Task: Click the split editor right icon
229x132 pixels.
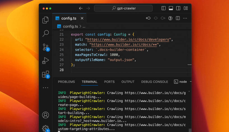Action: (178, 18)
